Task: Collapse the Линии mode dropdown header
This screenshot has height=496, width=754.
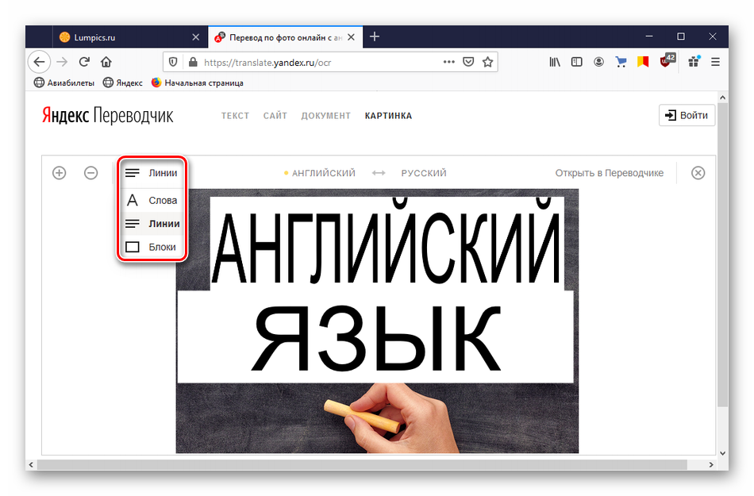Action: point(153,172)
